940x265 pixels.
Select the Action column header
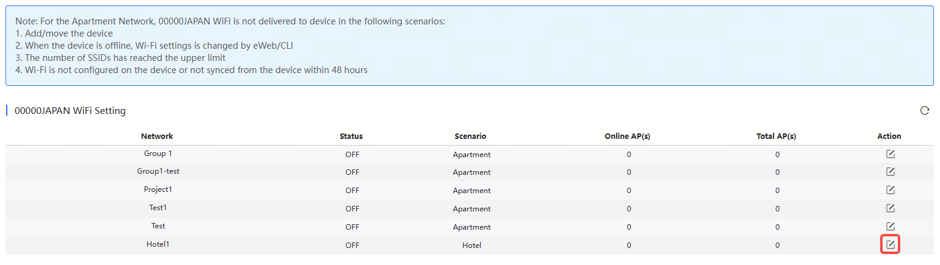click(889, 136)
